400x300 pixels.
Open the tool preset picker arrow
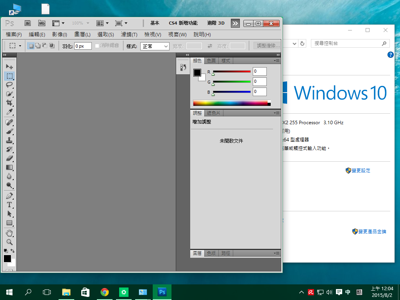pos(20,46)
